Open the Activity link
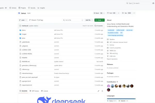155x103 pixels. (111, 45)
